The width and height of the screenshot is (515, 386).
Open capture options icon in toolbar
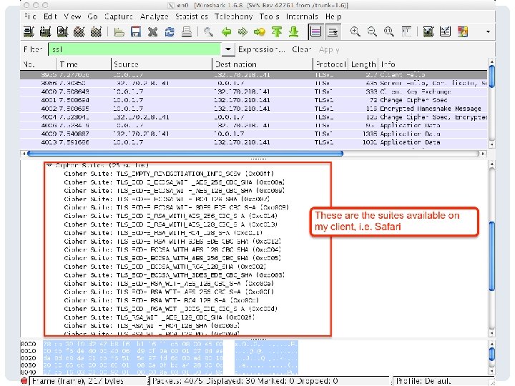click(45, 32)
